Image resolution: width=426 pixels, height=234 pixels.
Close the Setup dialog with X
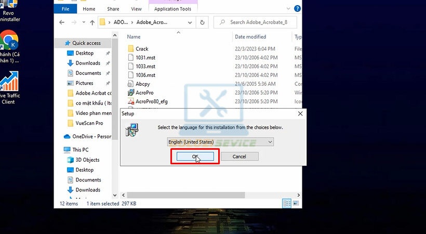tap(300, 114)
